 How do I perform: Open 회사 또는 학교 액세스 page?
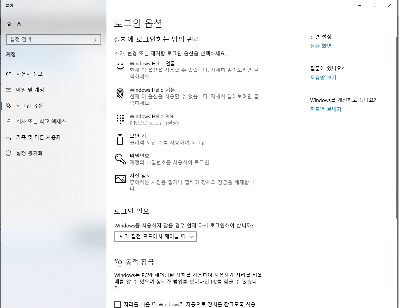[x=53, y=121]
